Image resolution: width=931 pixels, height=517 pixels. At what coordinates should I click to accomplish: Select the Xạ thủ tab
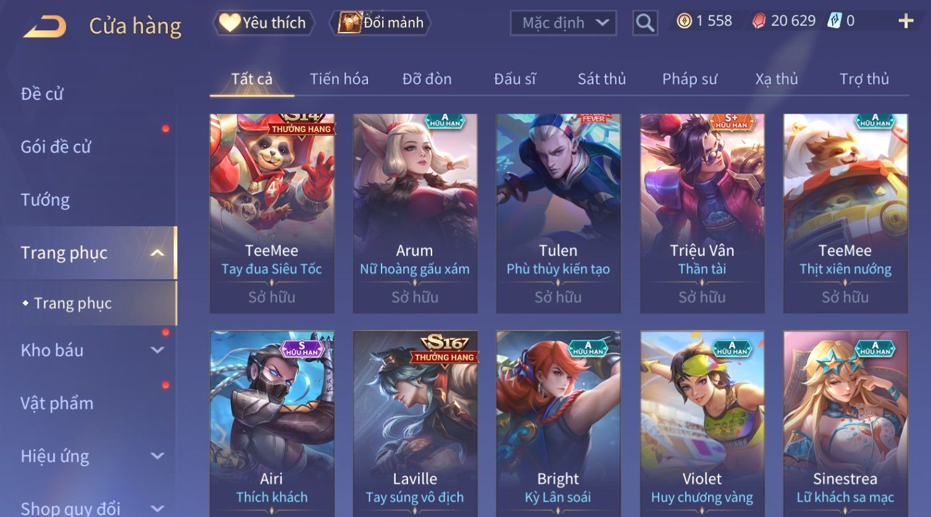click(777, 79)
